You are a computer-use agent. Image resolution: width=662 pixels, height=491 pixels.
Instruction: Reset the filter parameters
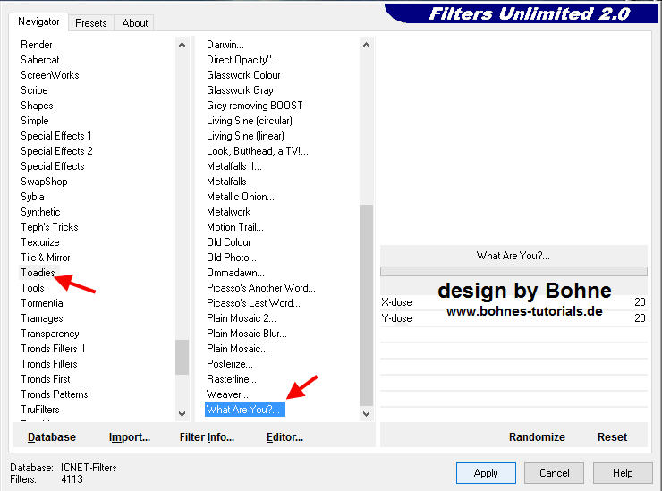pyautogui.click(x=612, y=437)
